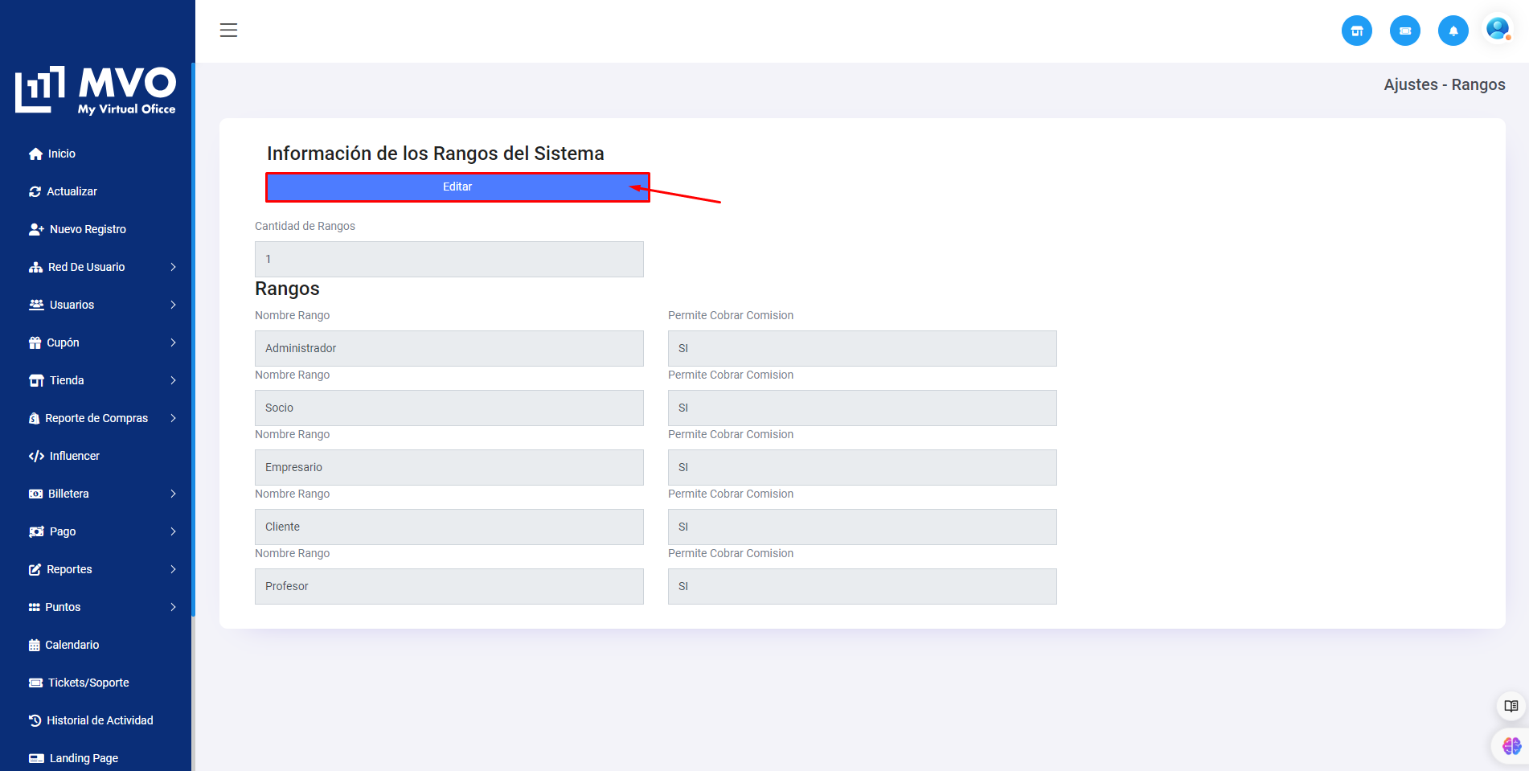Open the user profile avatar
Image resolution: width=1529 pixels, height=771 pixels.
pos(1497,30)
